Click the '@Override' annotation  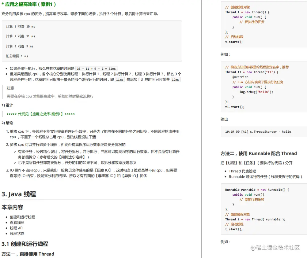pos(241,77)
